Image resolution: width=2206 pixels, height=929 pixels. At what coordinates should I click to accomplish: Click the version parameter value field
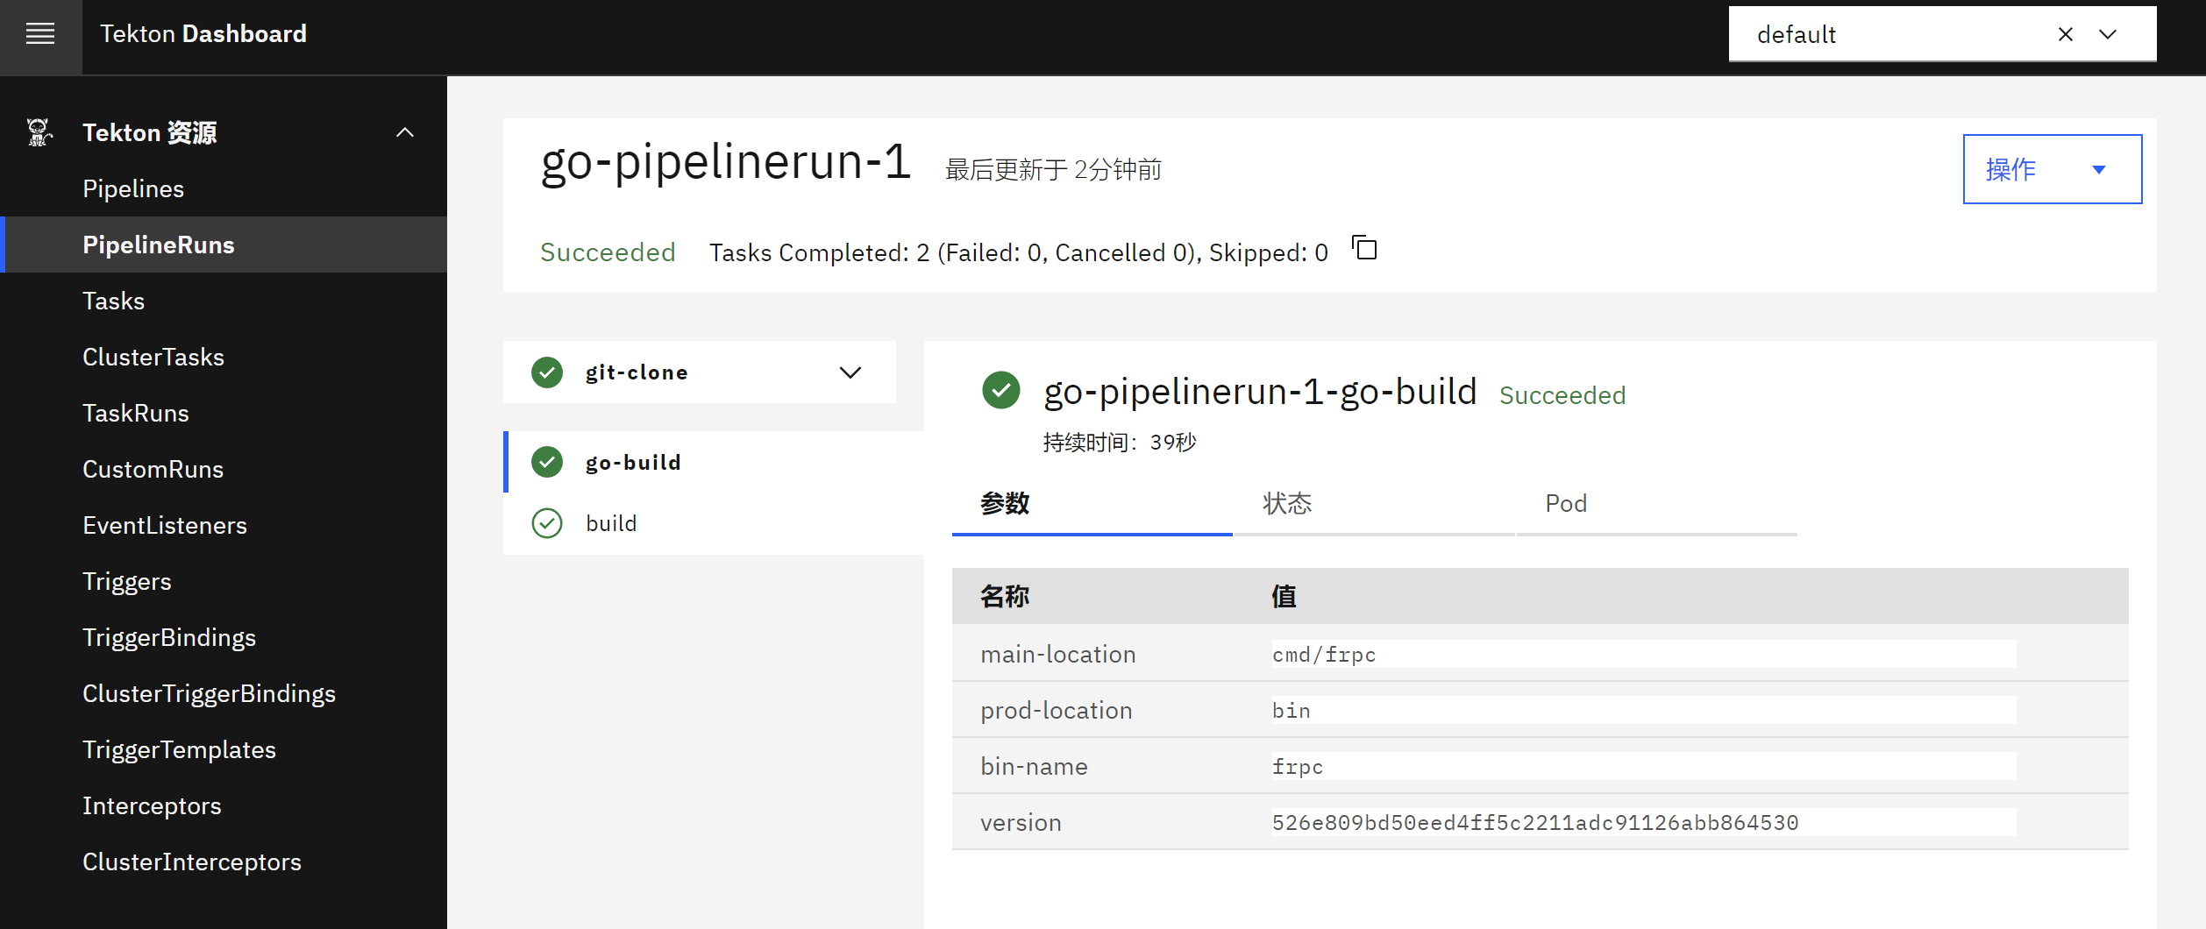tap(1642, 822)
